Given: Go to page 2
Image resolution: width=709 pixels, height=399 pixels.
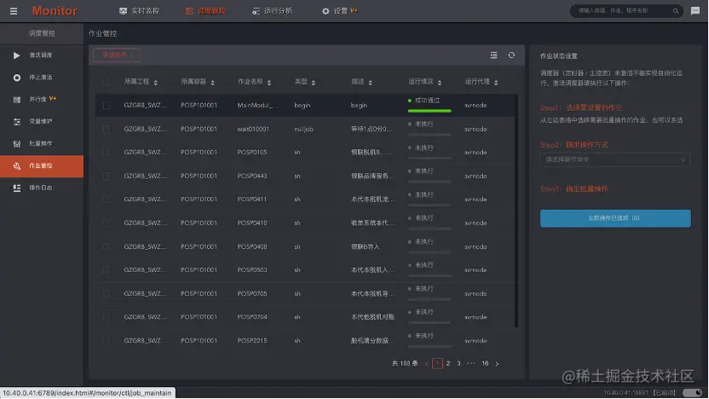Looking at the screenshot, I should coord(448,364).
